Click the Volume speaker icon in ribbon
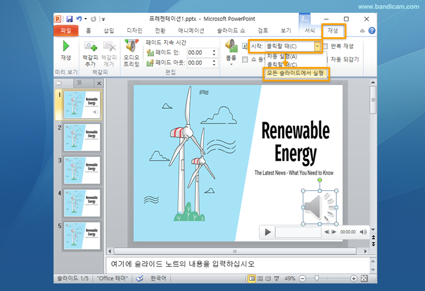This screenshot has width=425, height=291. pyautogui.click(x=231, y=47)
